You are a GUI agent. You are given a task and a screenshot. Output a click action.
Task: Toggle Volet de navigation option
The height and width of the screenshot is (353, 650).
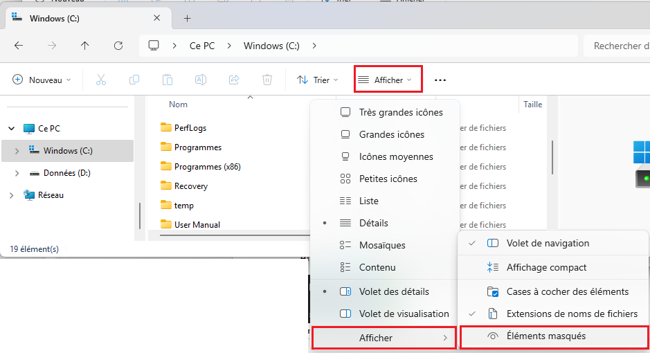coord(553,243)
